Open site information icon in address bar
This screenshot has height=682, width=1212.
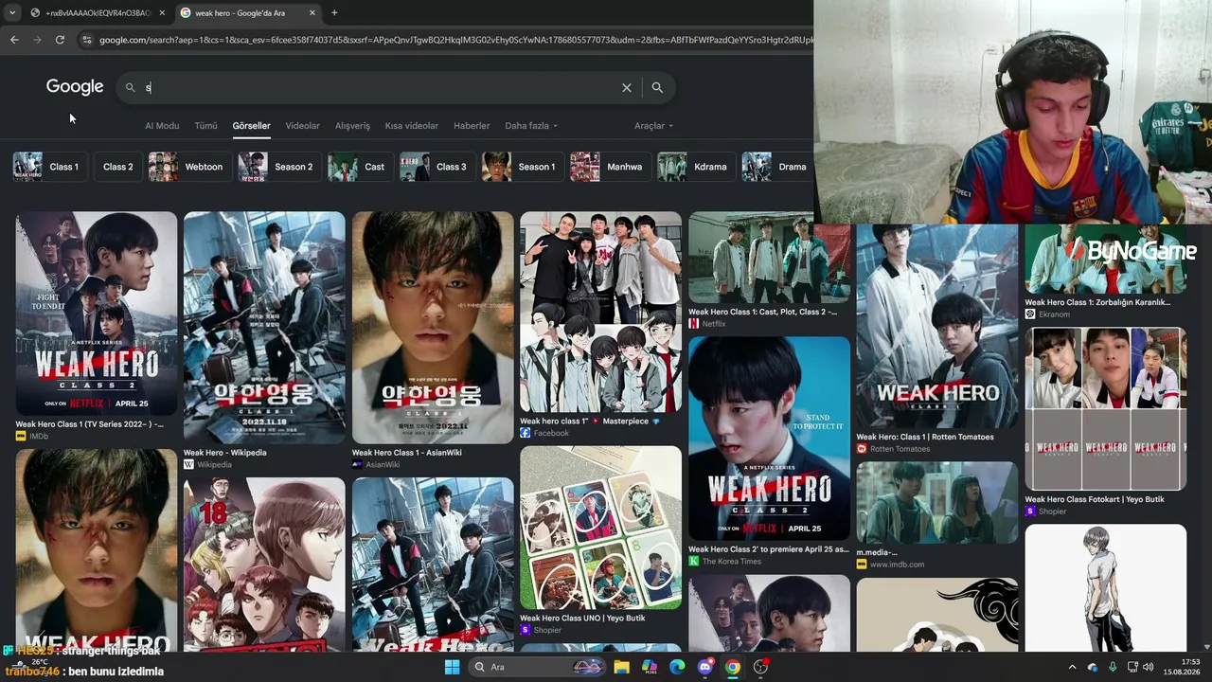(87, 40)
